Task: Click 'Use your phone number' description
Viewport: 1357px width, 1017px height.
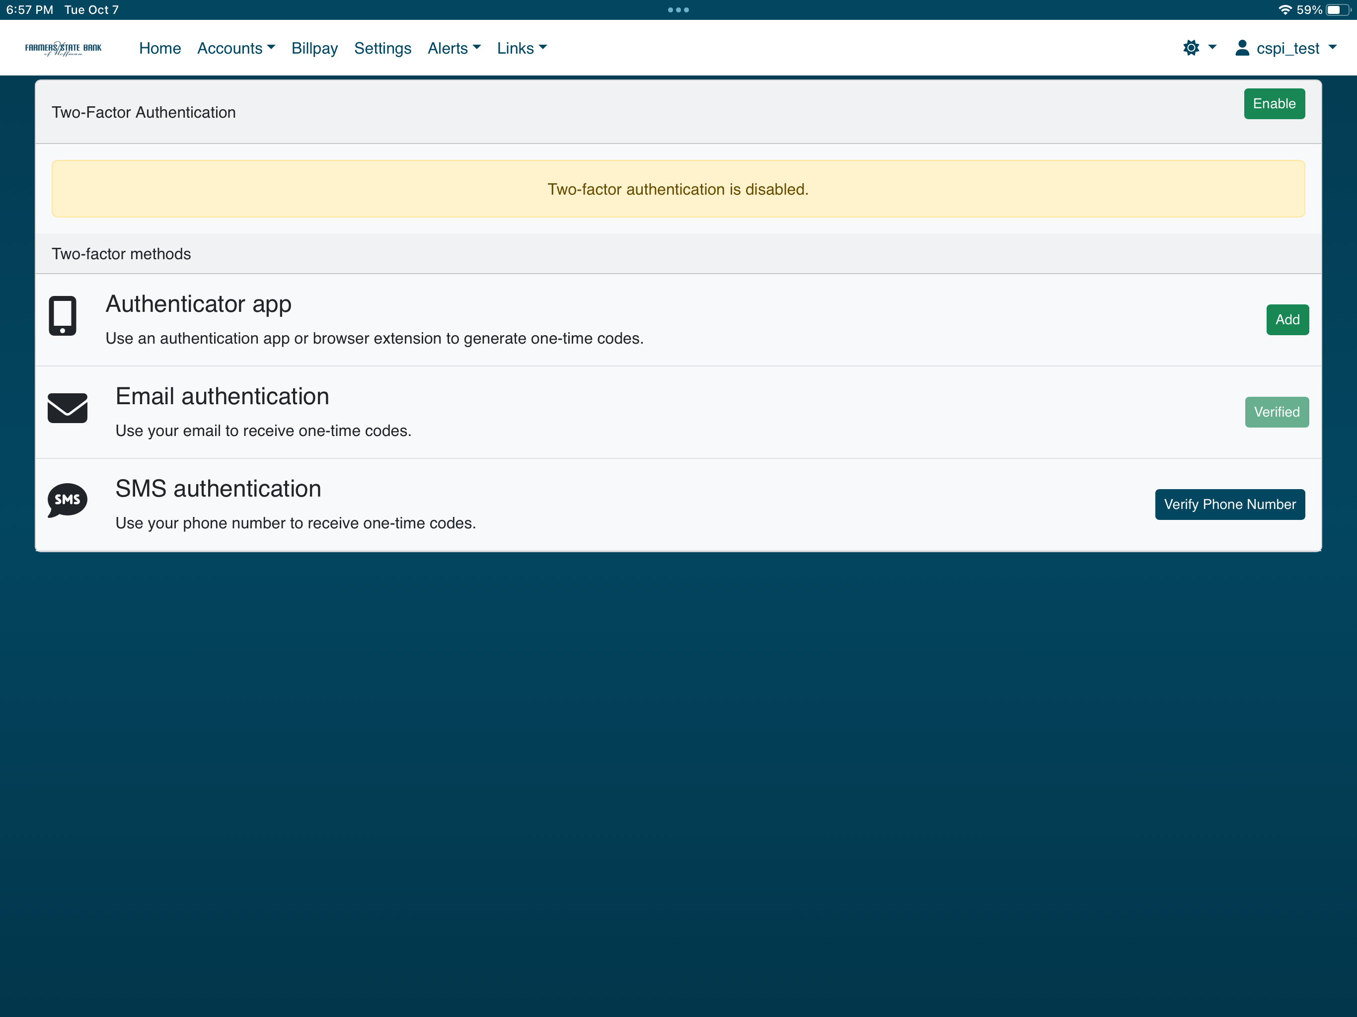Action: click(296, 523)
